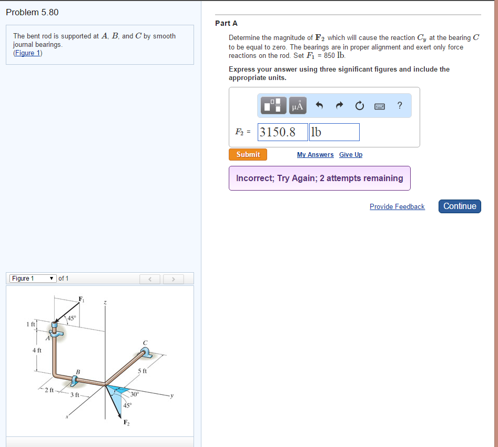This screenshot has height=447, width=498.
Task: Submit the answer for F2
Action: 248,154
